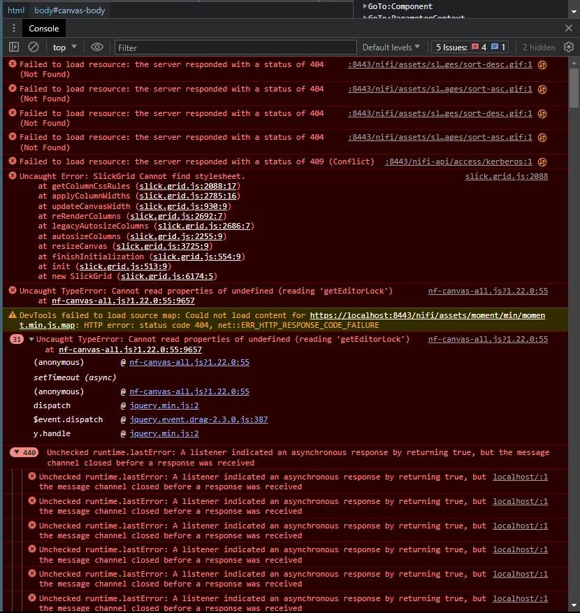The width and height of the screenshot is (580, 613).
Task: Open the jquery.min.js:2 link beside y.handle
Action: [164, 433]
